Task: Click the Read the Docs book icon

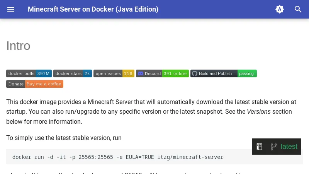Action: 260,147
